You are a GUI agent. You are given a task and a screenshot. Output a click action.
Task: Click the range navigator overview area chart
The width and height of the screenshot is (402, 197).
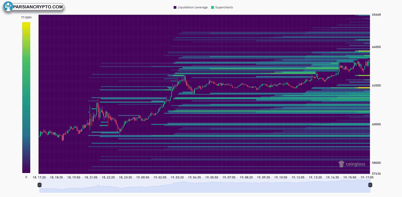pyautogui.click(x=205, y=186)
